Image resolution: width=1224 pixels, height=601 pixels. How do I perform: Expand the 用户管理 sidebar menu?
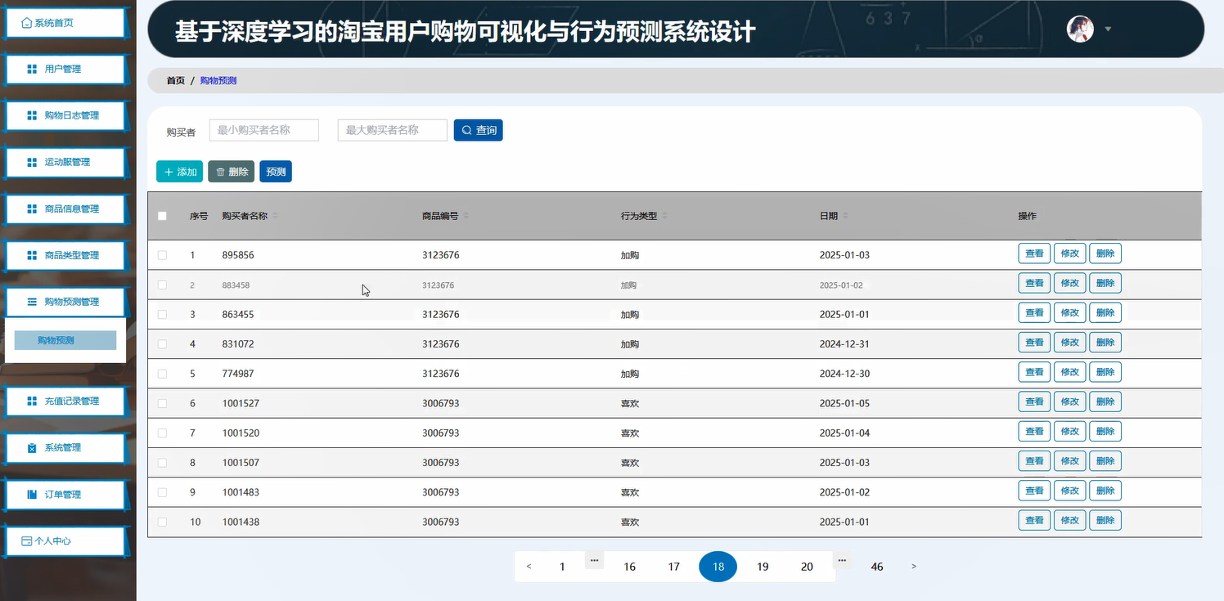pos(65,70)
